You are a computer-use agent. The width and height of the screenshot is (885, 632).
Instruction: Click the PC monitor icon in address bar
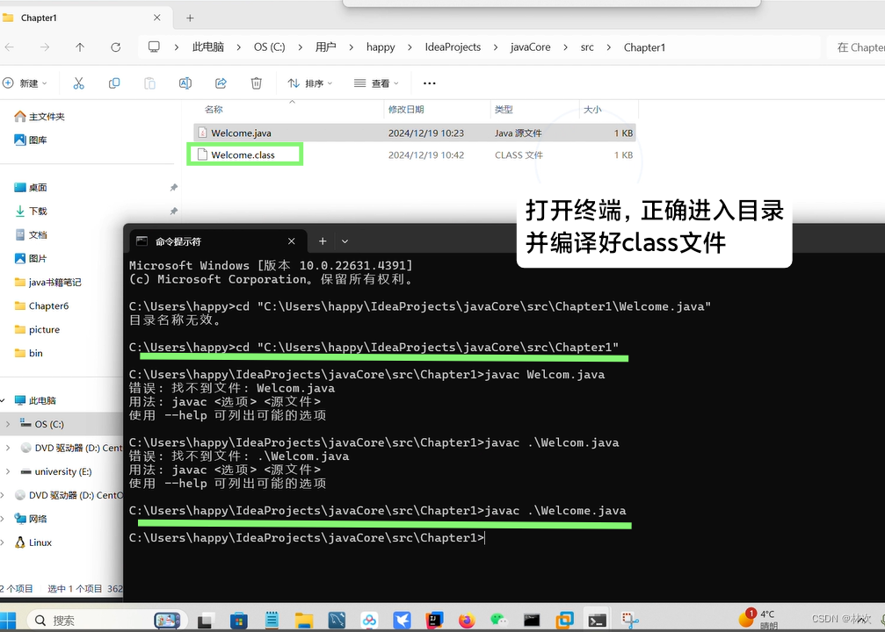point(154,47)
